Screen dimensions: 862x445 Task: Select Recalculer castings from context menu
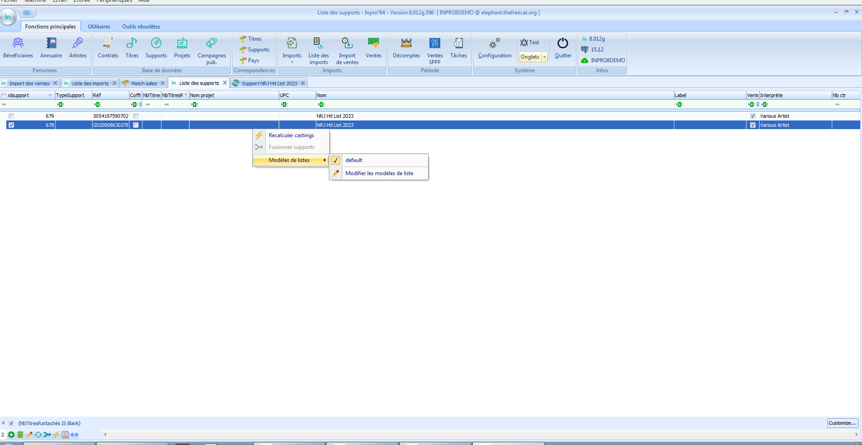pos(291,135)
